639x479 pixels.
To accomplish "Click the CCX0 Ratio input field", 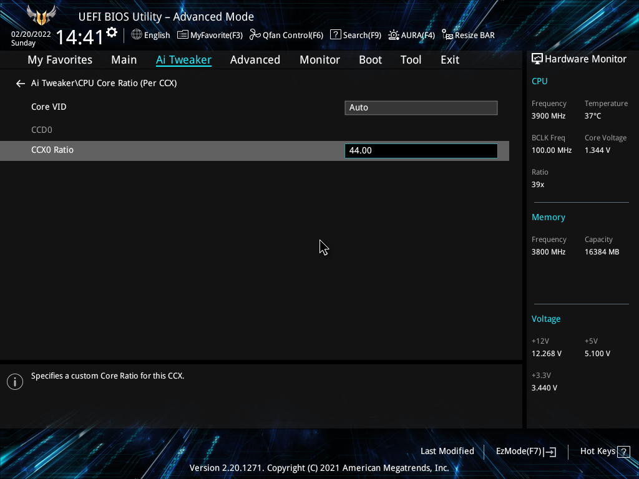I will tap(421, 151).
